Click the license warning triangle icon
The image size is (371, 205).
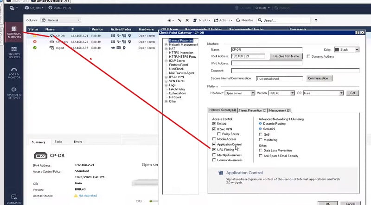(76, 196)
